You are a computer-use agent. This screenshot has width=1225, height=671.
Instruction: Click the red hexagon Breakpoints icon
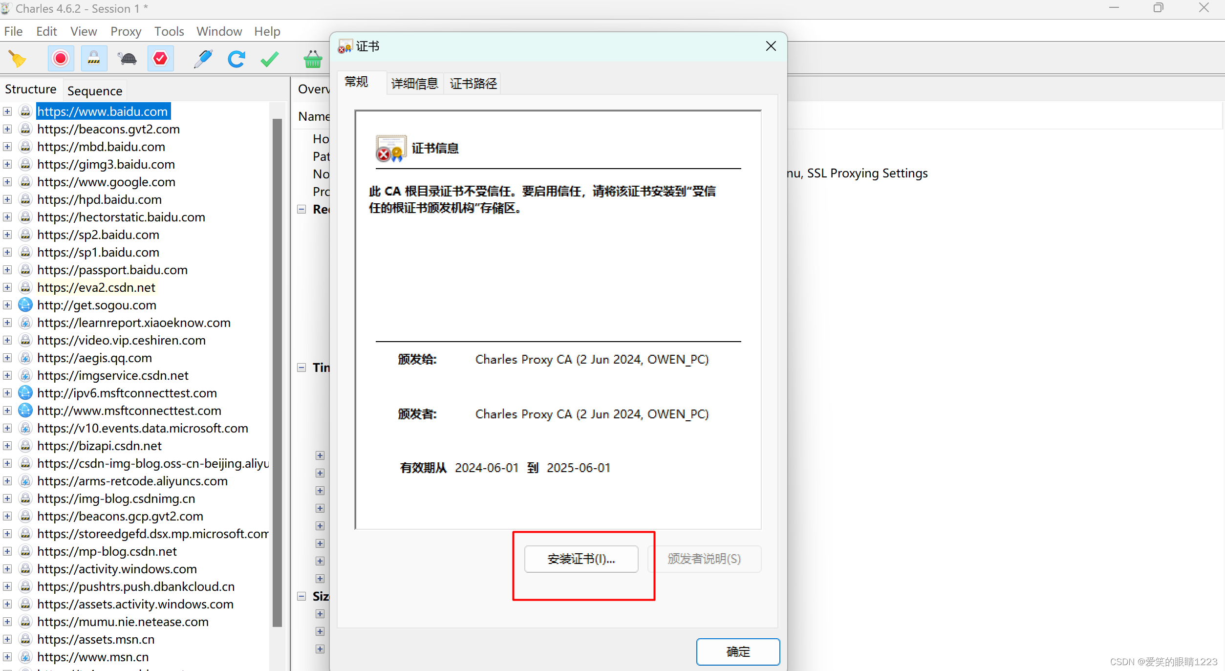pos(160,59)
